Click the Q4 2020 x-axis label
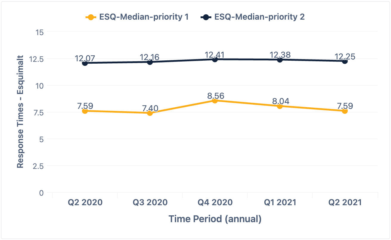This screenshot has width=391, height=240. click(x=215, y=203)
